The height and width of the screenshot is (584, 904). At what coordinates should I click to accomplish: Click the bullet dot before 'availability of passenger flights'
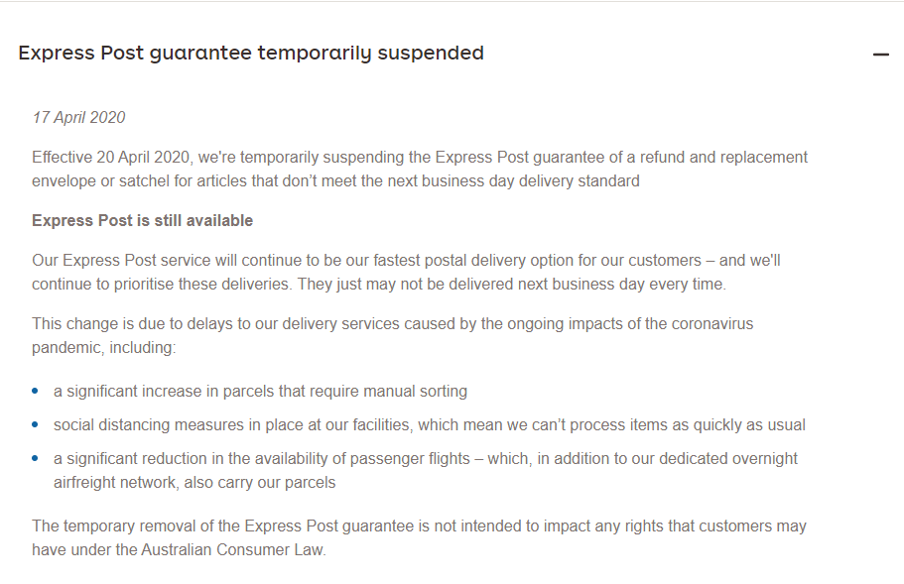(x=36, y=459)
